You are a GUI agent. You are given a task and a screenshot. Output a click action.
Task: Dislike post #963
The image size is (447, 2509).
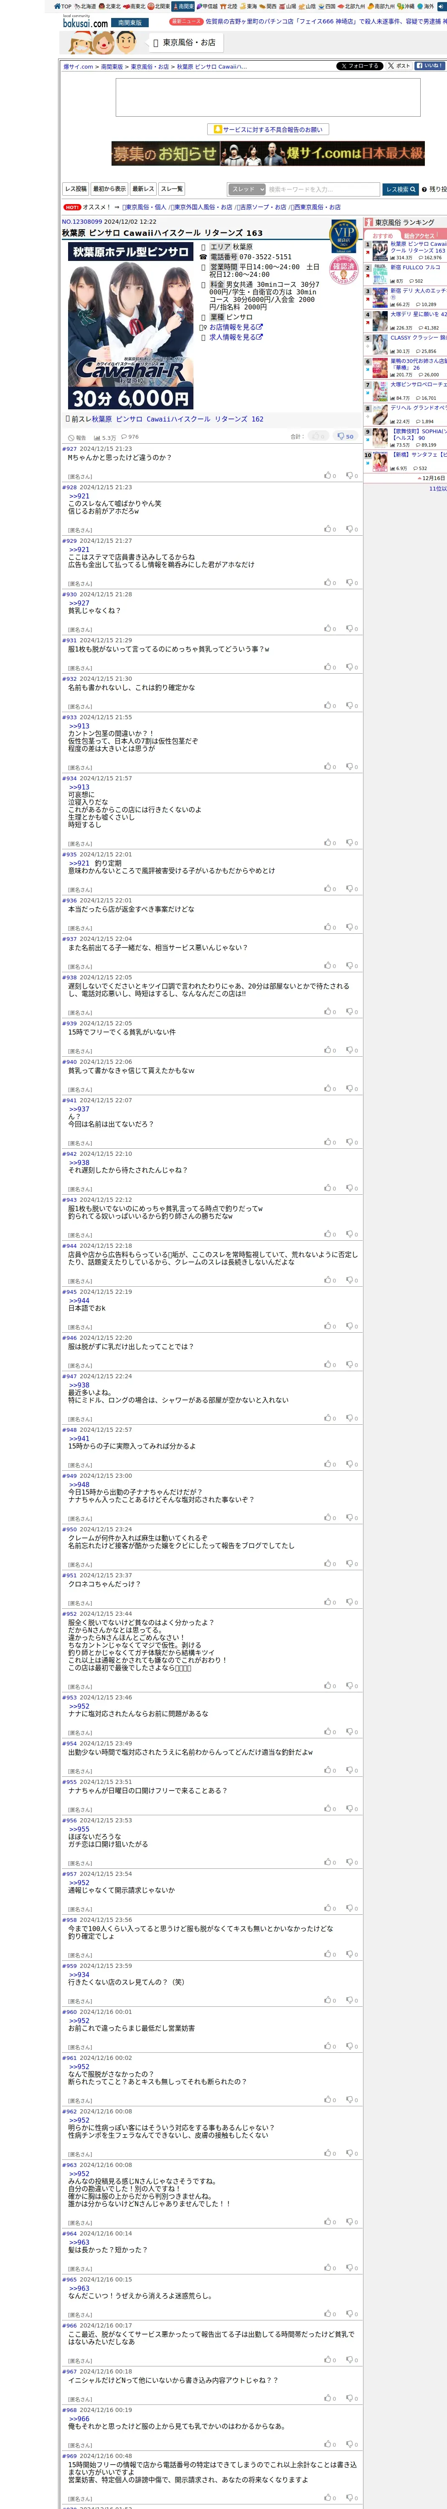352,2222
